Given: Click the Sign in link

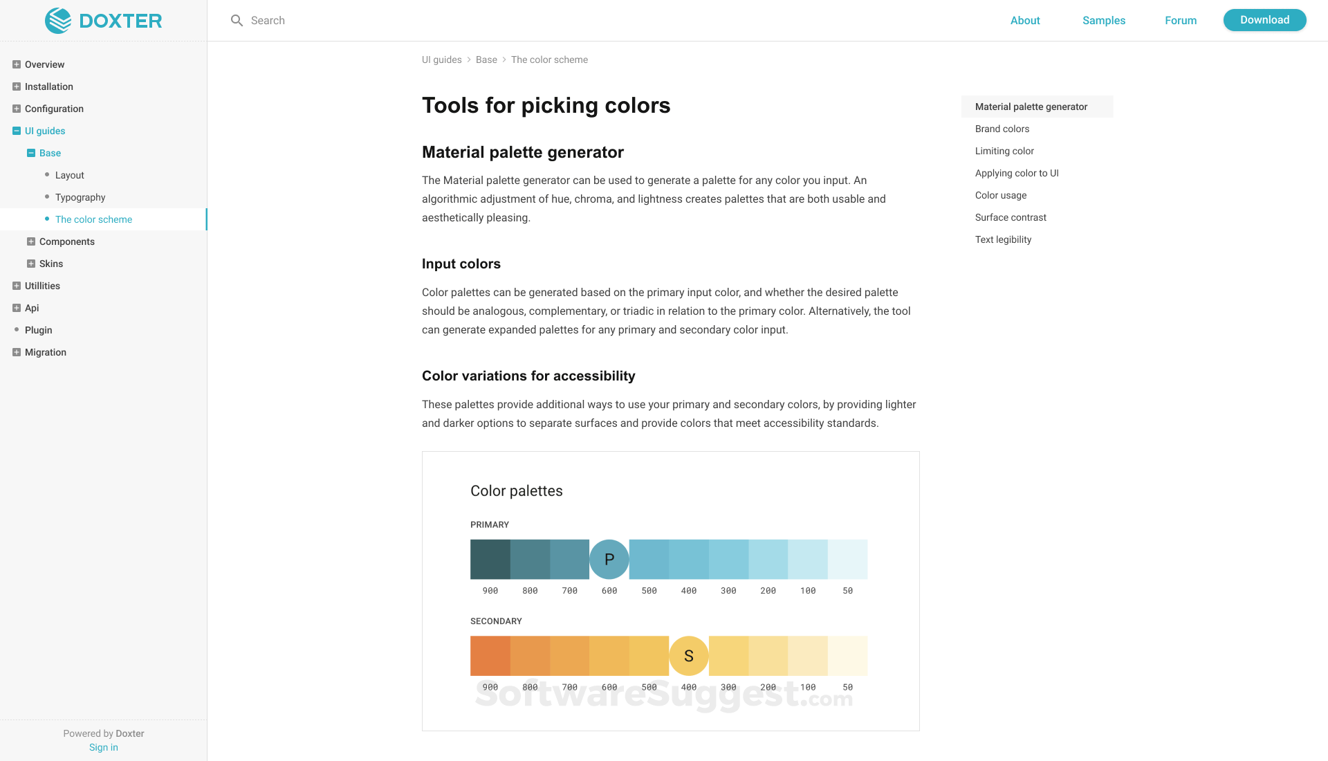Looking at the screenshot, I should [104, 747].
